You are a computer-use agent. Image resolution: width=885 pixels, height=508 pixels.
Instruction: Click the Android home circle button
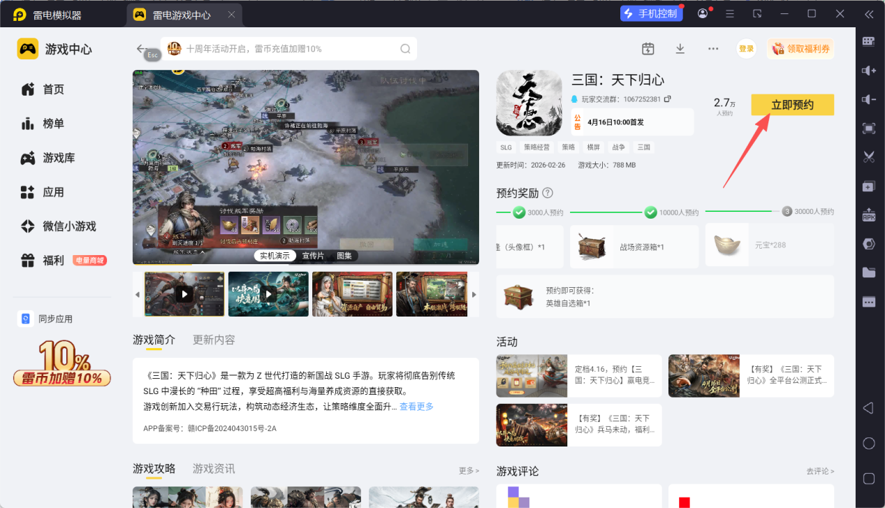pyautogui.click(x=869, y=444)
